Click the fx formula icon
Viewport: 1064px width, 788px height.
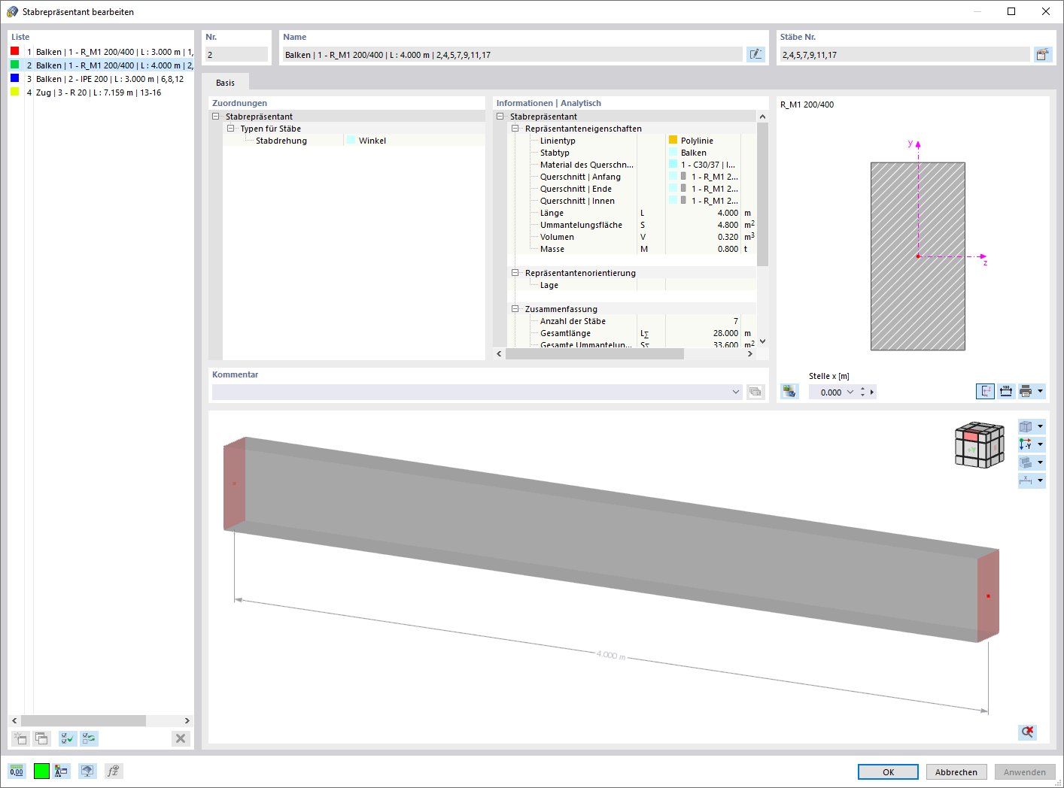click(113, 771)
